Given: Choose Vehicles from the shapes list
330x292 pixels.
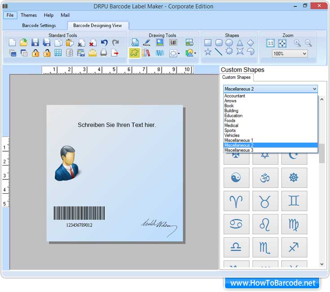Looking at the screenshot, I should (x=270, y=135).
